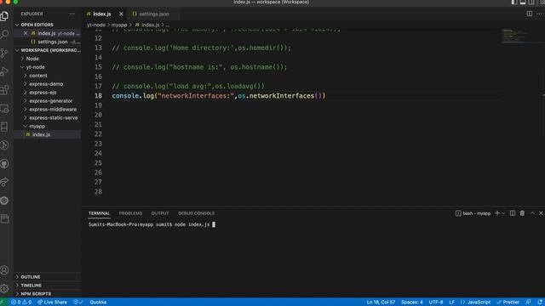Open errors and warnings status item

coord(21,303)
